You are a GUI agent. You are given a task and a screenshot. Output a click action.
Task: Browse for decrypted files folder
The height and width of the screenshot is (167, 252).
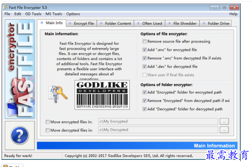tap(224, 130)
